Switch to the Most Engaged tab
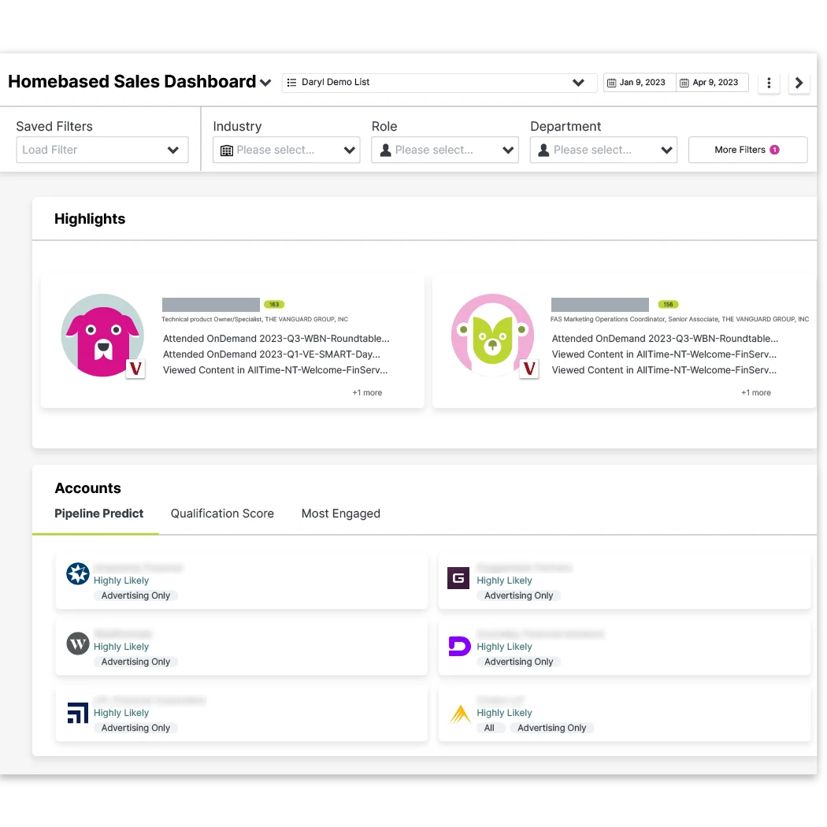This screenshot has width=827, height=827. coord(340,514)
